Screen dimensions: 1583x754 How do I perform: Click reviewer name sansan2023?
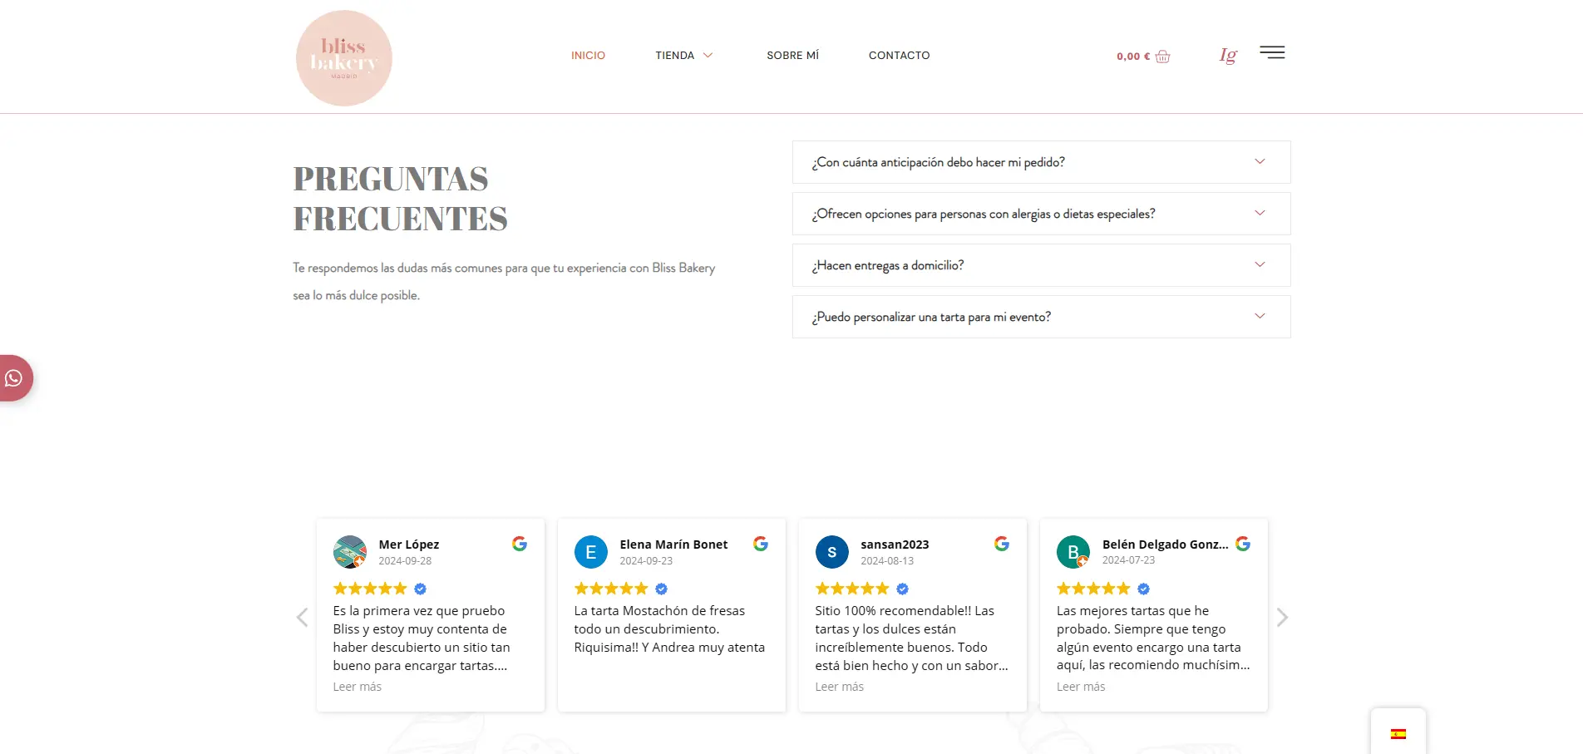(x=895, y=545)
